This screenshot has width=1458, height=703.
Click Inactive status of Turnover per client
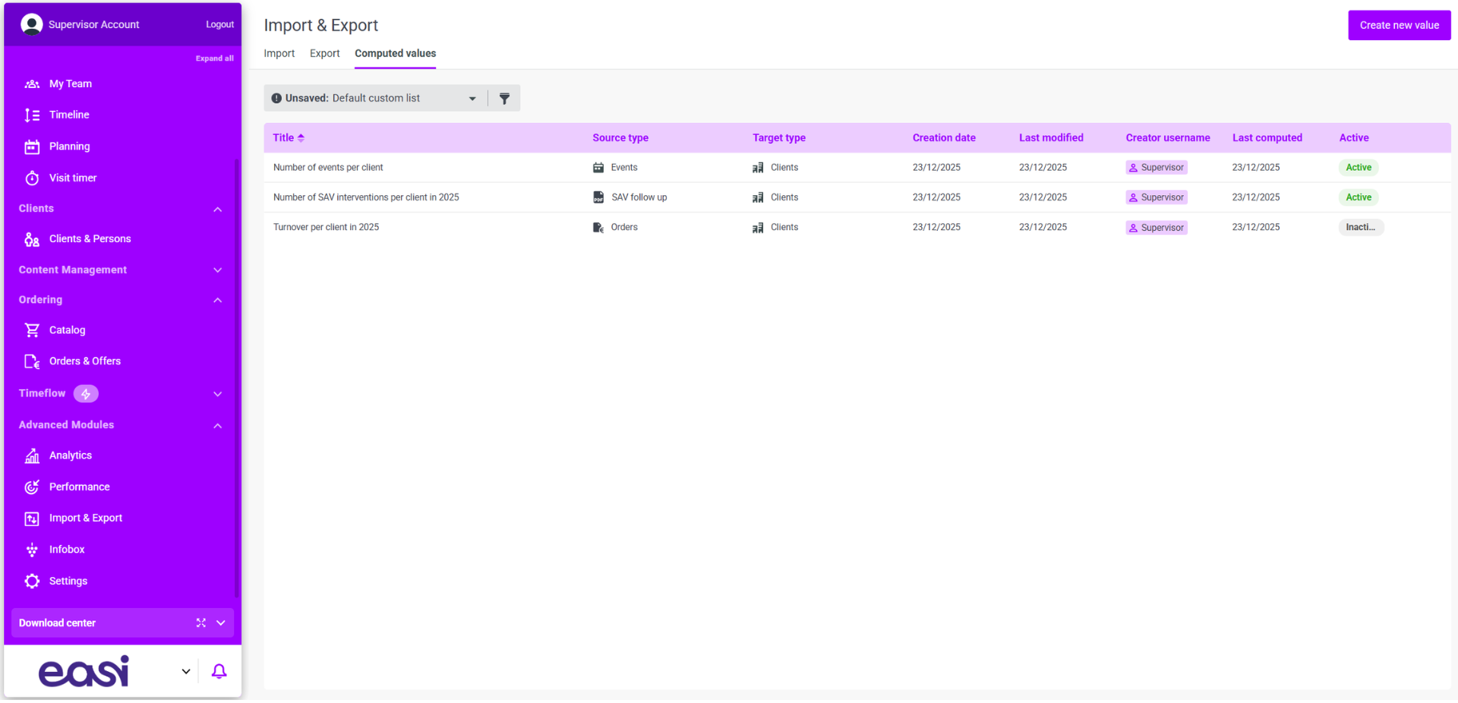(x=1360, y=227)
